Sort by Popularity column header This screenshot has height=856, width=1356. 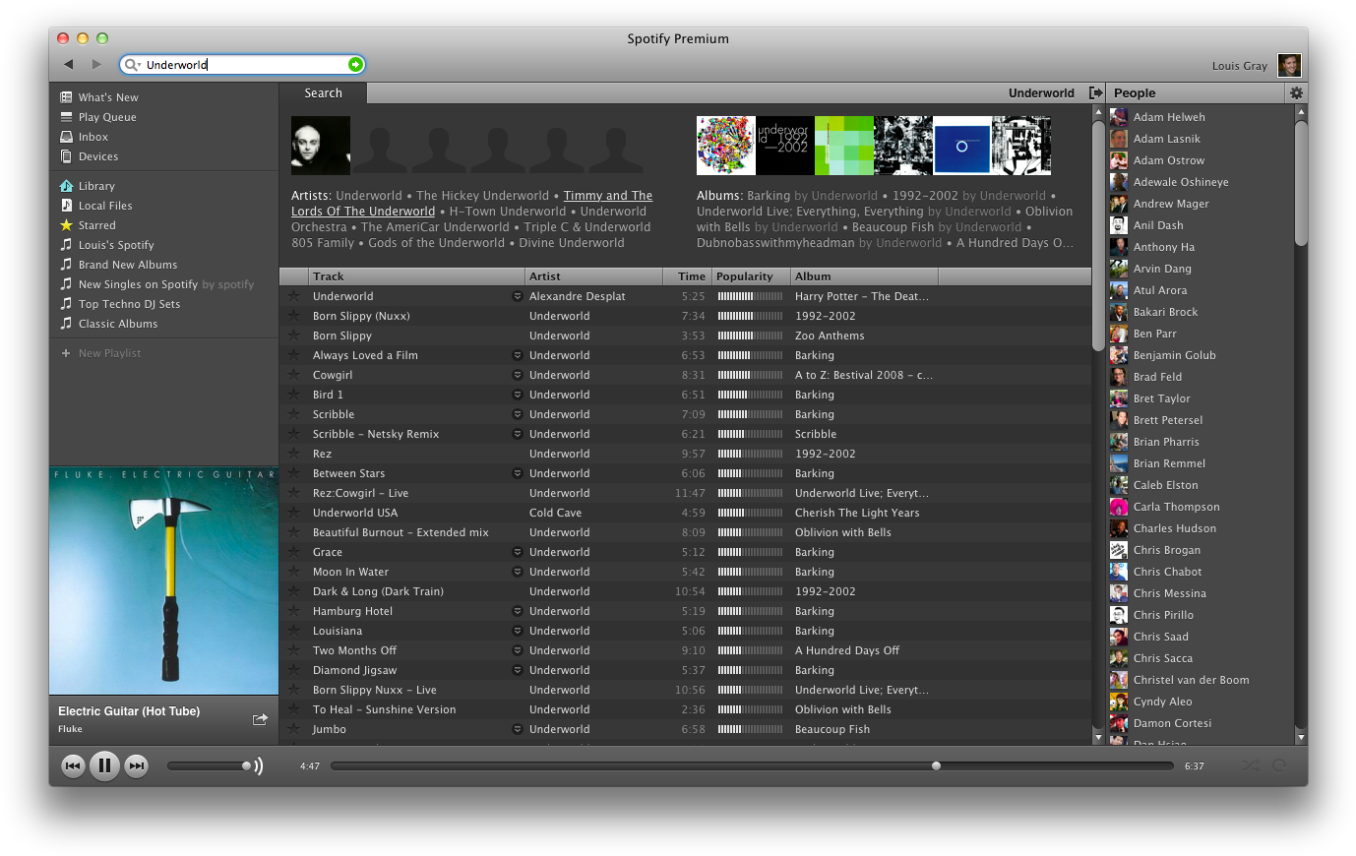[x=751, y=276]
